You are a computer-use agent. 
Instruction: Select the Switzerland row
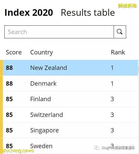pyautogui.click(x=70, y=115)
